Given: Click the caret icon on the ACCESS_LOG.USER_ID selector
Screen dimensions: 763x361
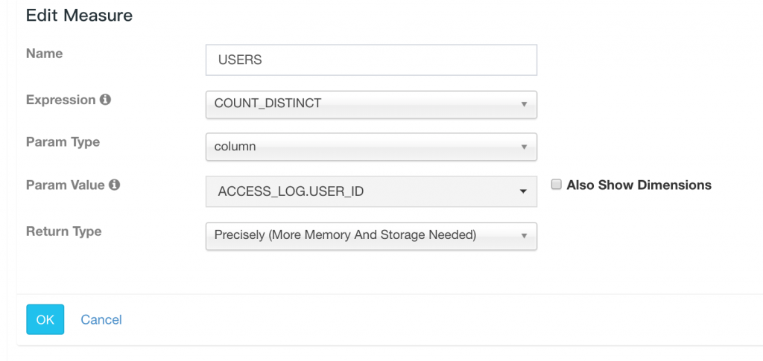Looking at the screenshot, I should (523, 192).
